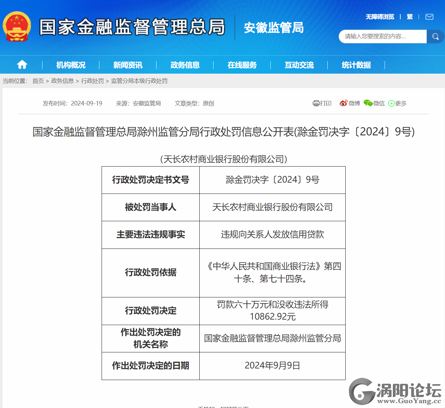Click the 安徽监管局 header title
The width and height of the screenshot is (445, 408).
pyautogui.click(x=274, y=28)
